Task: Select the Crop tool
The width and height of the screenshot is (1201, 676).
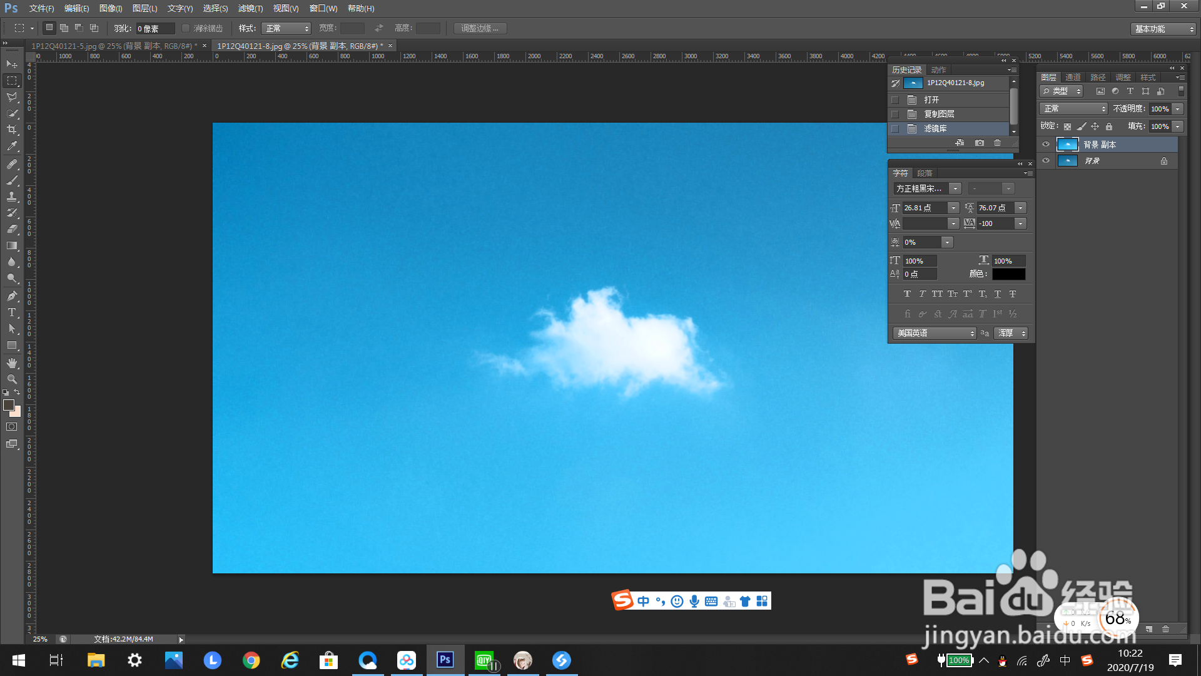Action: click(12, 130)
